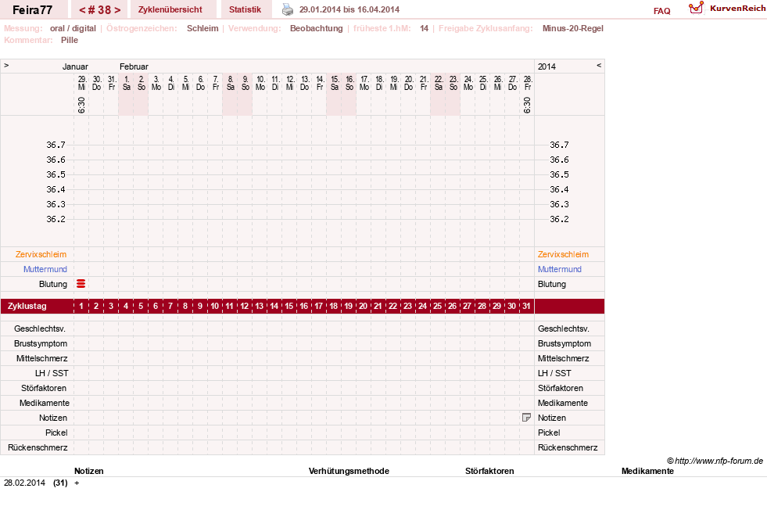
Task: Click the Februar month label
Action: 134,66
